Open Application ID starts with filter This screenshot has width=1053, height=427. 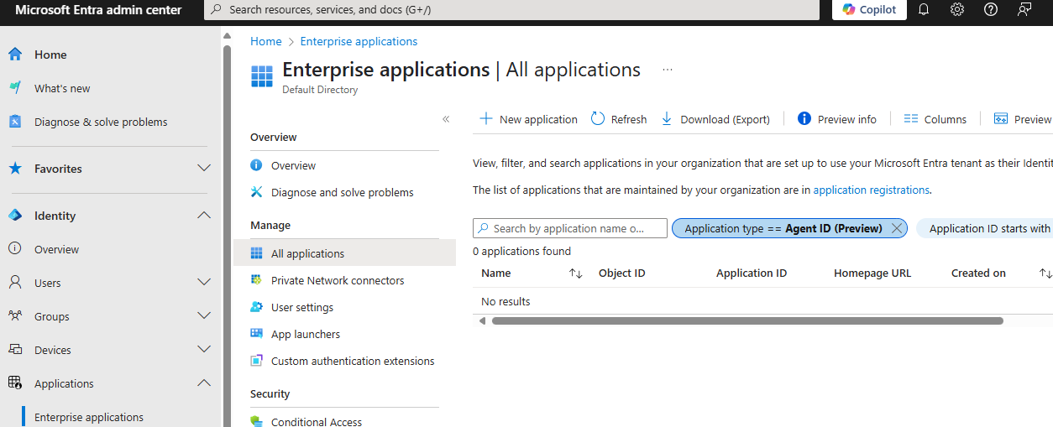coord(987,228)
